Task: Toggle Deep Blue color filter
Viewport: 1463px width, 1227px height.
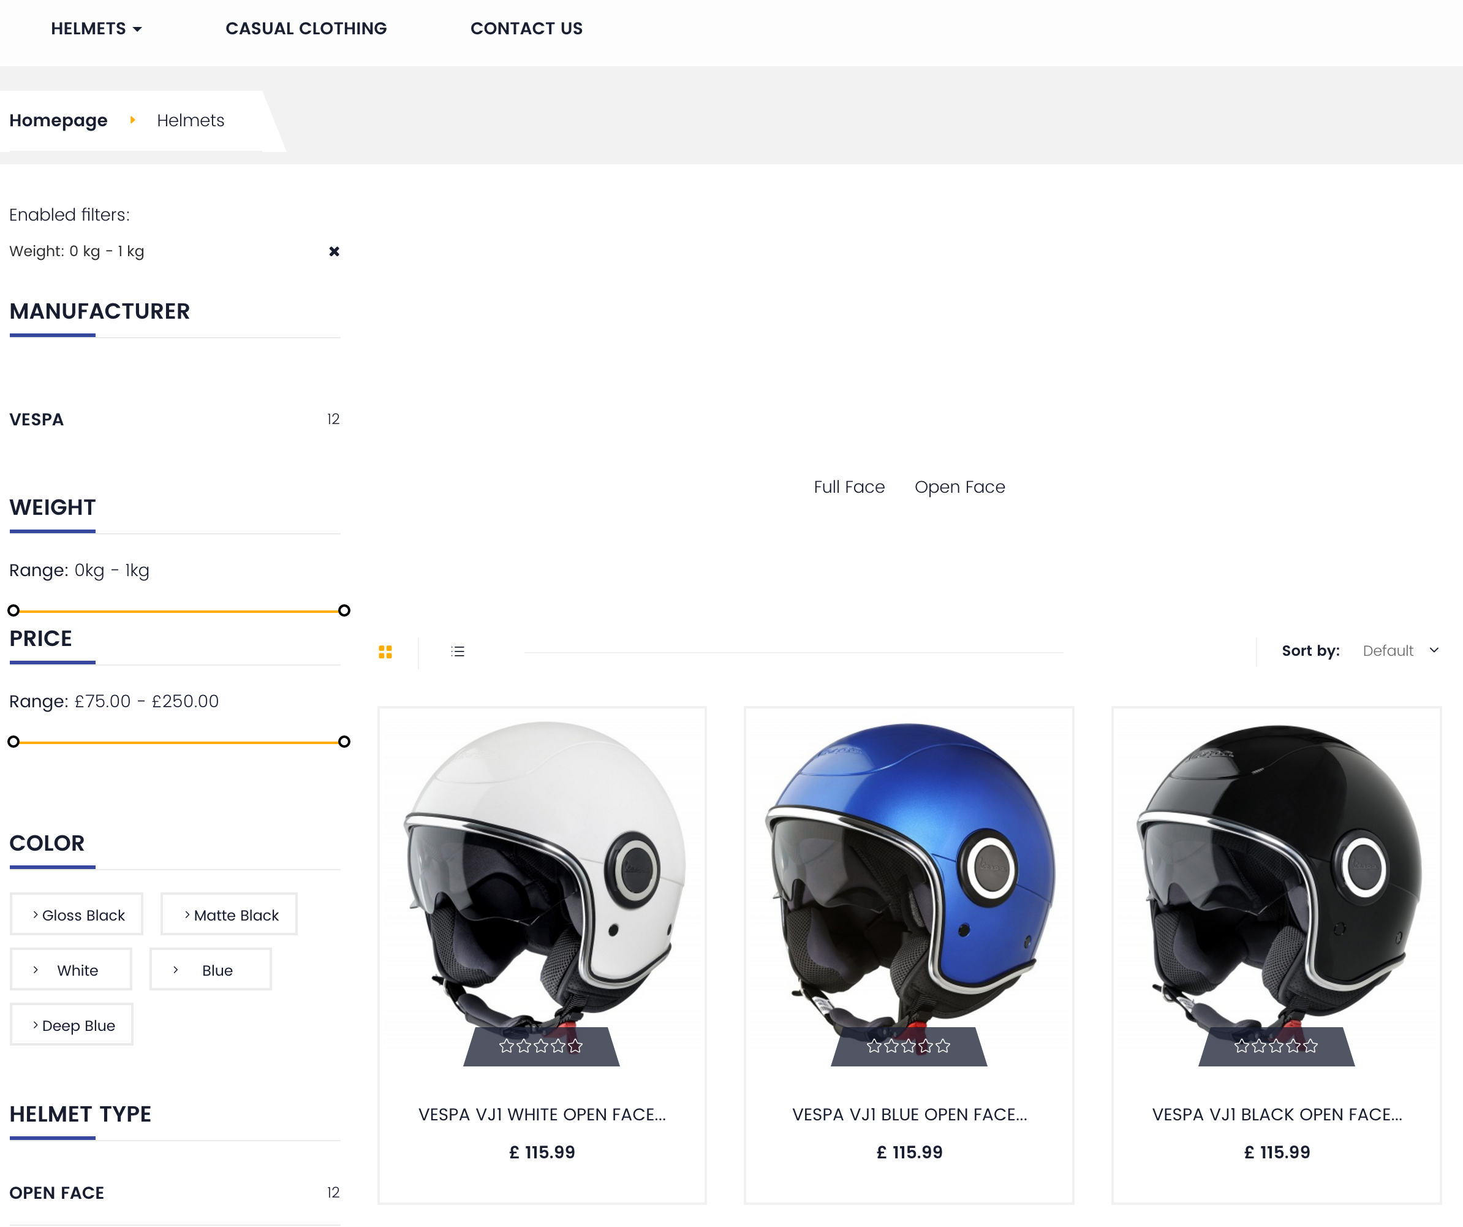Action: pyautogui.click(x=72, y=1025)
